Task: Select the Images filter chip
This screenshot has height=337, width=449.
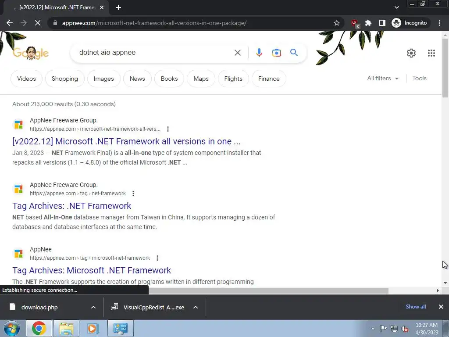Action: (103, 79)
